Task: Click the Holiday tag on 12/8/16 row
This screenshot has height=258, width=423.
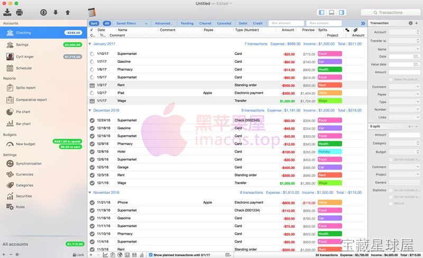Action: [329, 151]
